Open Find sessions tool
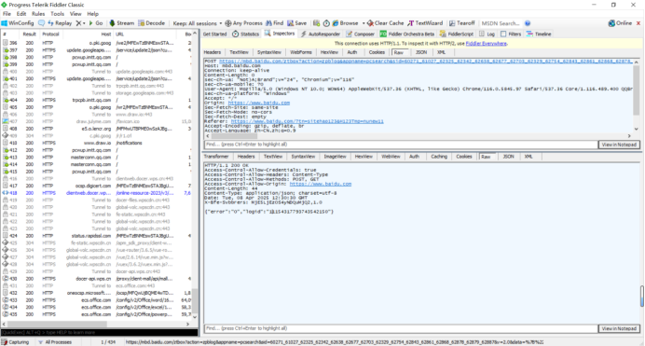 (274, 23)
